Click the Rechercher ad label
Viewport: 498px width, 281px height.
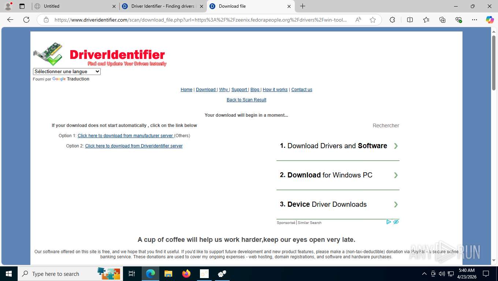[386, 125]
